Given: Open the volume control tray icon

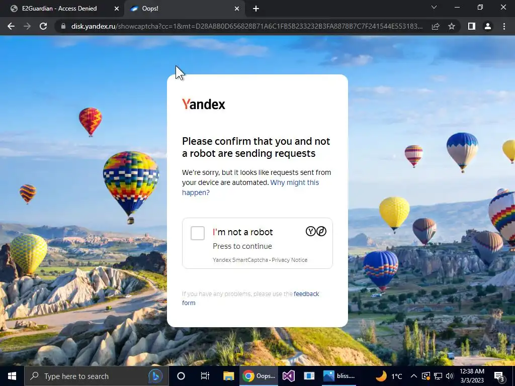Looking at the screenshot, I should [x=450, y=376].
